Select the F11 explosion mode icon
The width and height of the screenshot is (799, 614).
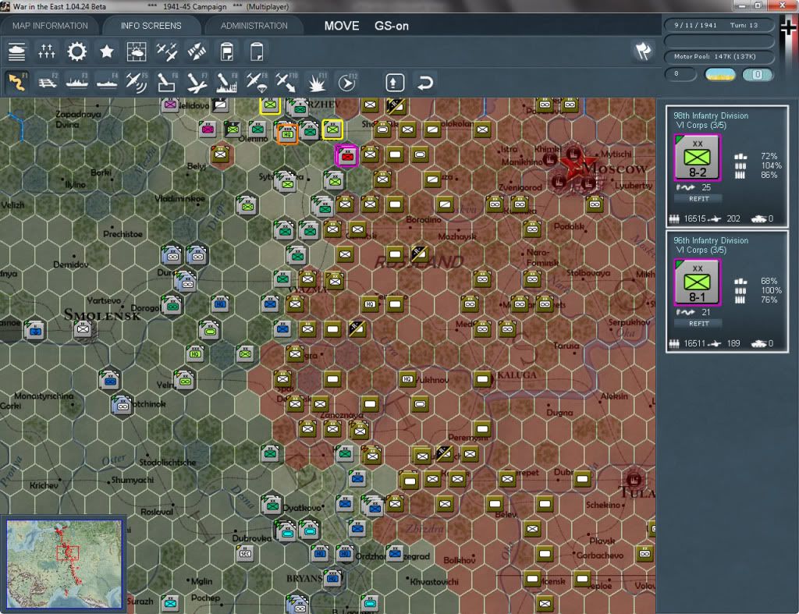pyautogui.click(x=317, y=82)
